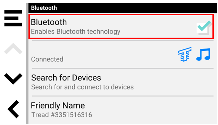The height and width of the screenshot is (125, 218).
Task: Tap the blue striped device icon
Action: click(185, 54)
